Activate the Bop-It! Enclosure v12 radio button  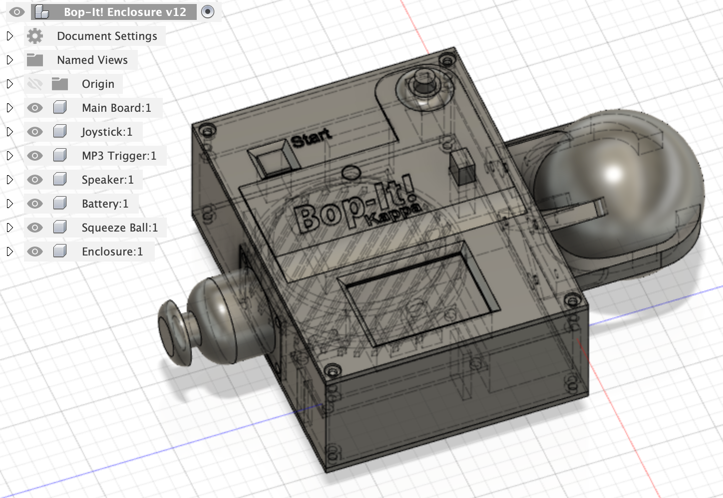tap(208, 11)
